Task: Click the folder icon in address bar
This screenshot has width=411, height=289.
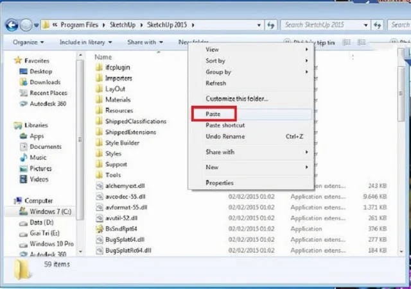Action: tap(46, 25)
